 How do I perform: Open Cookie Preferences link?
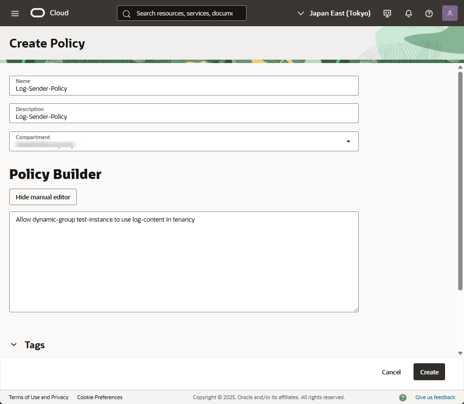click(99, 397)
